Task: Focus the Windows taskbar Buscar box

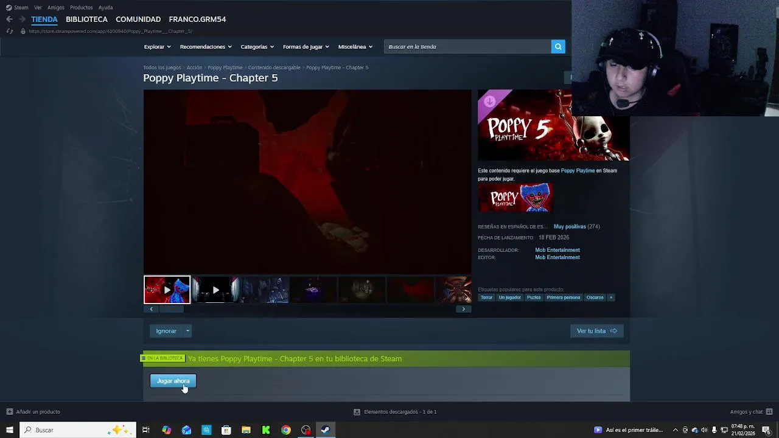Action: point(78,430)
